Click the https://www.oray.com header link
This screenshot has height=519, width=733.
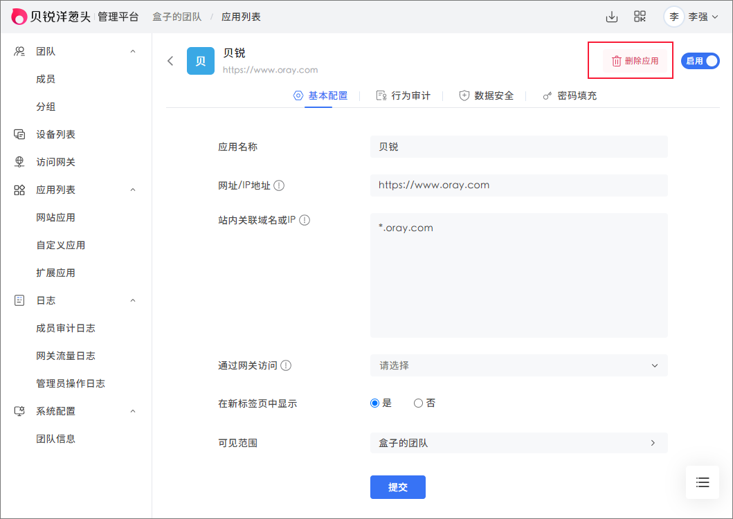270,70
